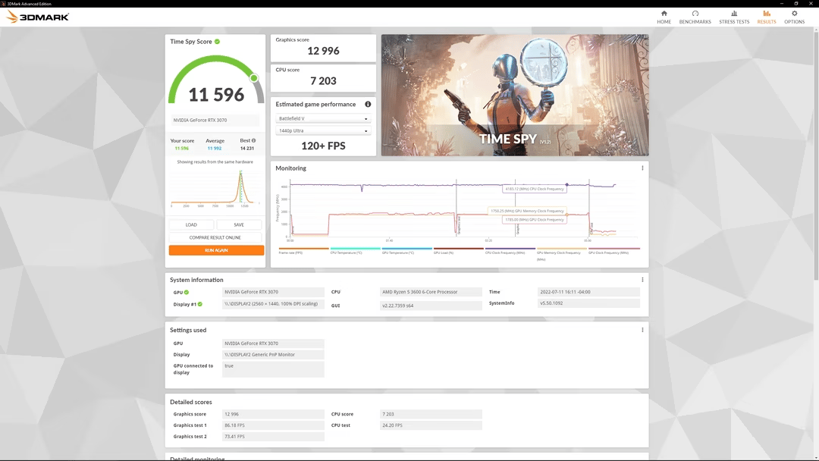Click the green dot on the score gauge
This screenshot has height=461, width=819.
click(254, 78)
